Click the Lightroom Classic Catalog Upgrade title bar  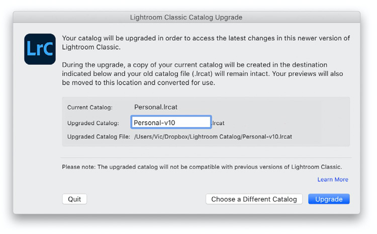[186, 17]
